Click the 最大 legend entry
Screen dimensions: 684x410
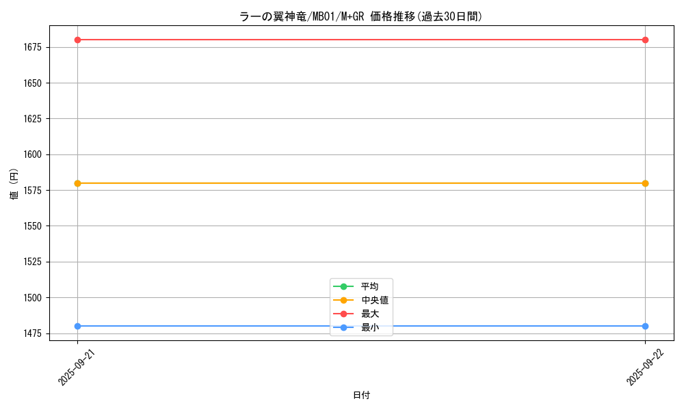click(x=356, y=314)
